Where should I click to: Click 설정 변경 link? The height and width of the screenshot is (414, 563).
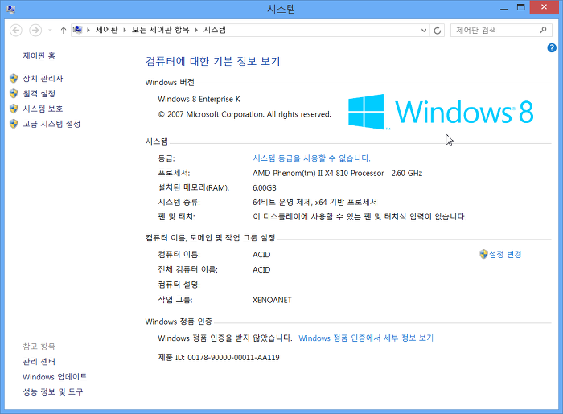pyautogui.click(x=505, y=254)
